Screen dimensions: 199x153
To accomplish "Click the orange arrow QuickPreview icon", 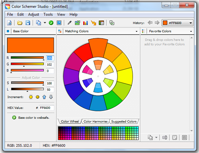I will point(94,23).
